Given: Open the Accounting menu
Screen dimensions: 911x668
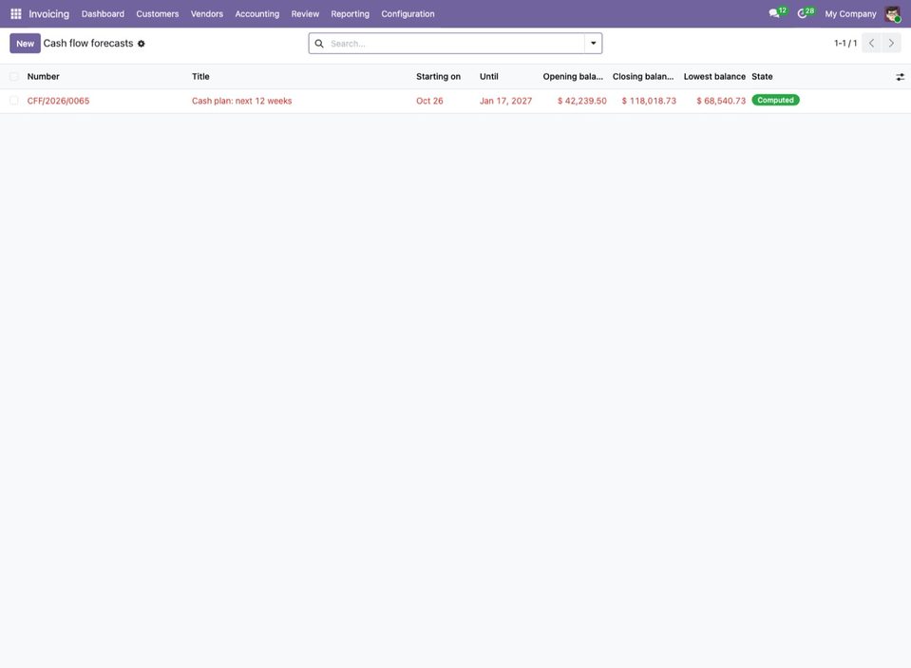Looking at the screenshot, I should tap(256, 14).
